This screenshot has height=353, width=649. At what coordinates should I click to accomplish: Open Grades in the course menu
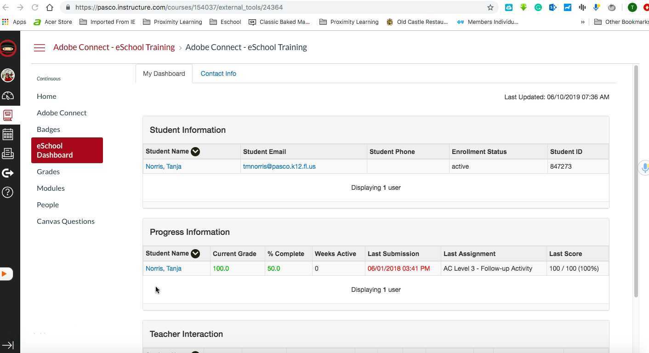pos(48,171)
